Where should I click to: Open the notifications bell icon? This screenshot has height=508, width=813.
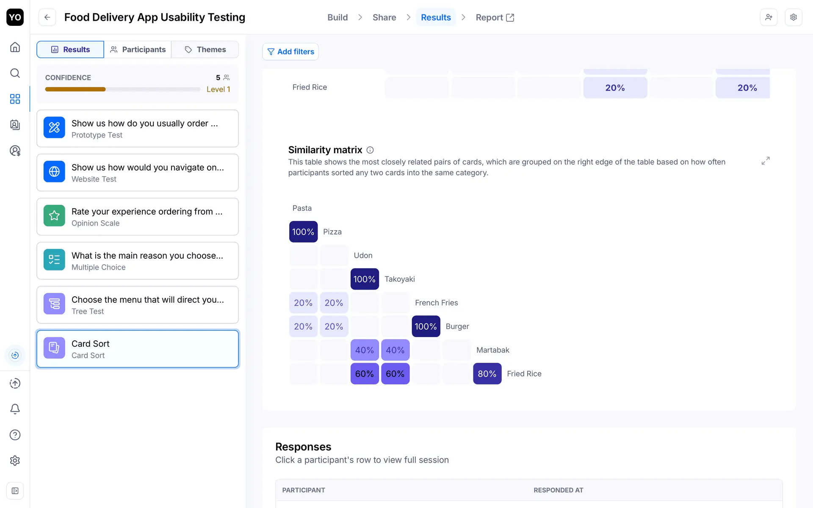[x=15, y=409]
